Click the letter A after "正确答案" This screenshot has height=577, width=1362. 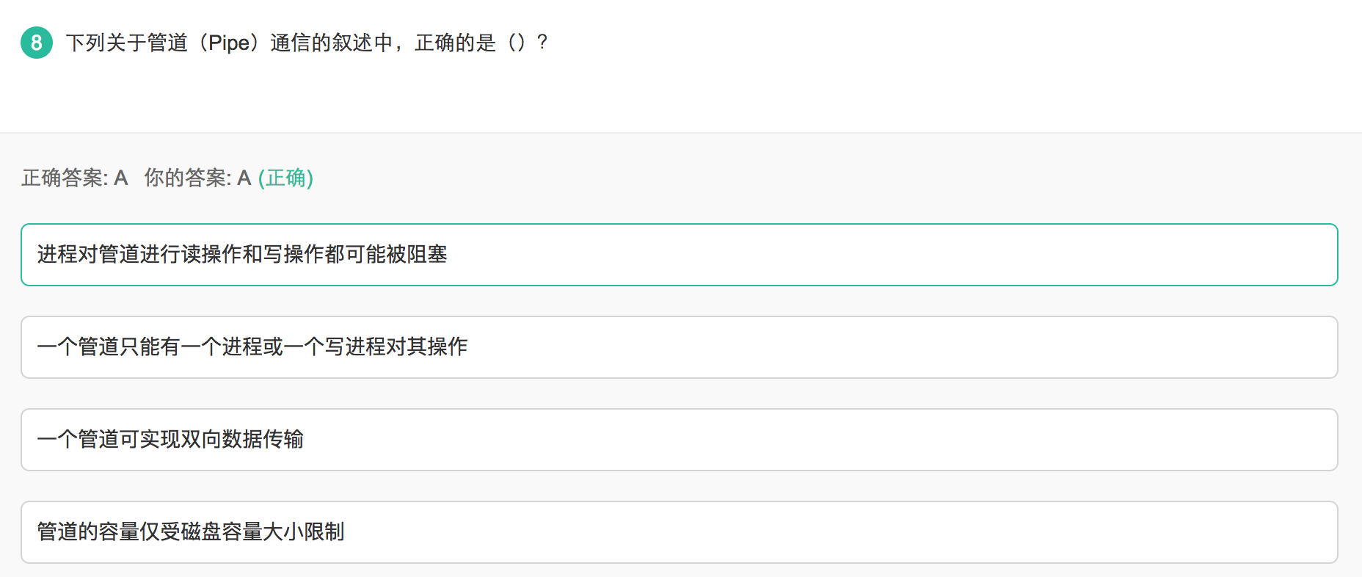click(121, 178)
